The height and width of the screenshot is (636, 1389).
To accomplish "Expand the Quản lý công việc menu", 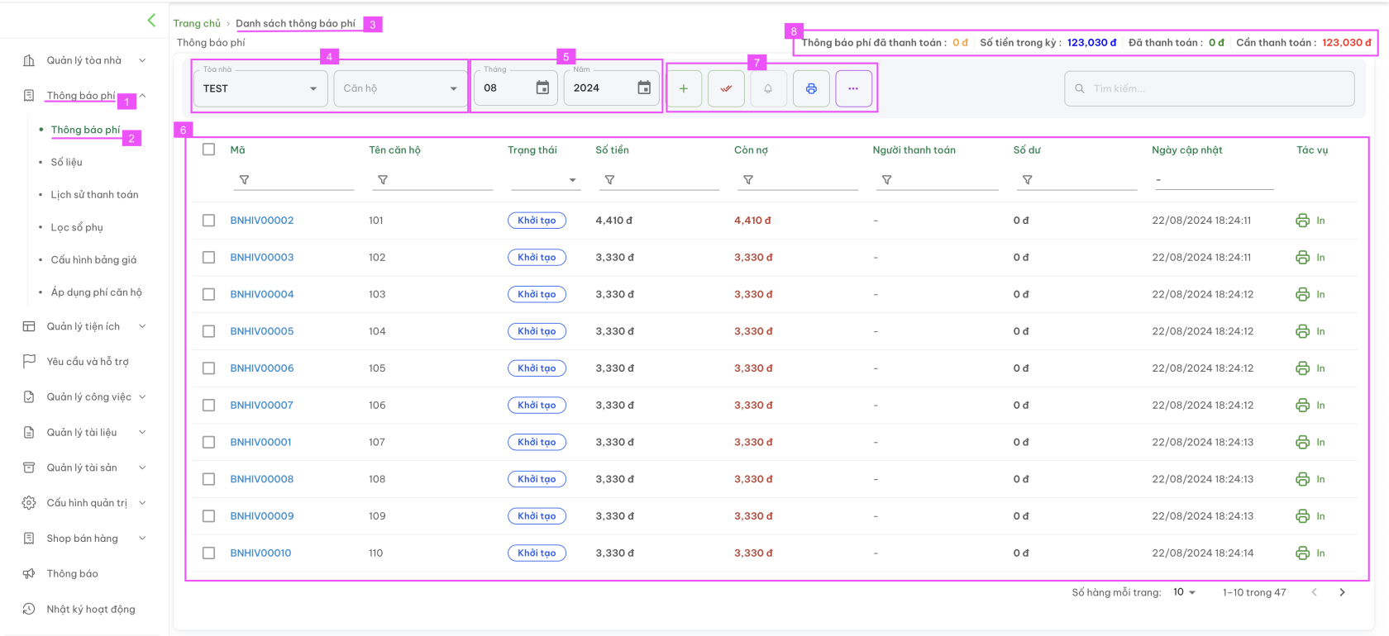I will [x=84, y=396].
